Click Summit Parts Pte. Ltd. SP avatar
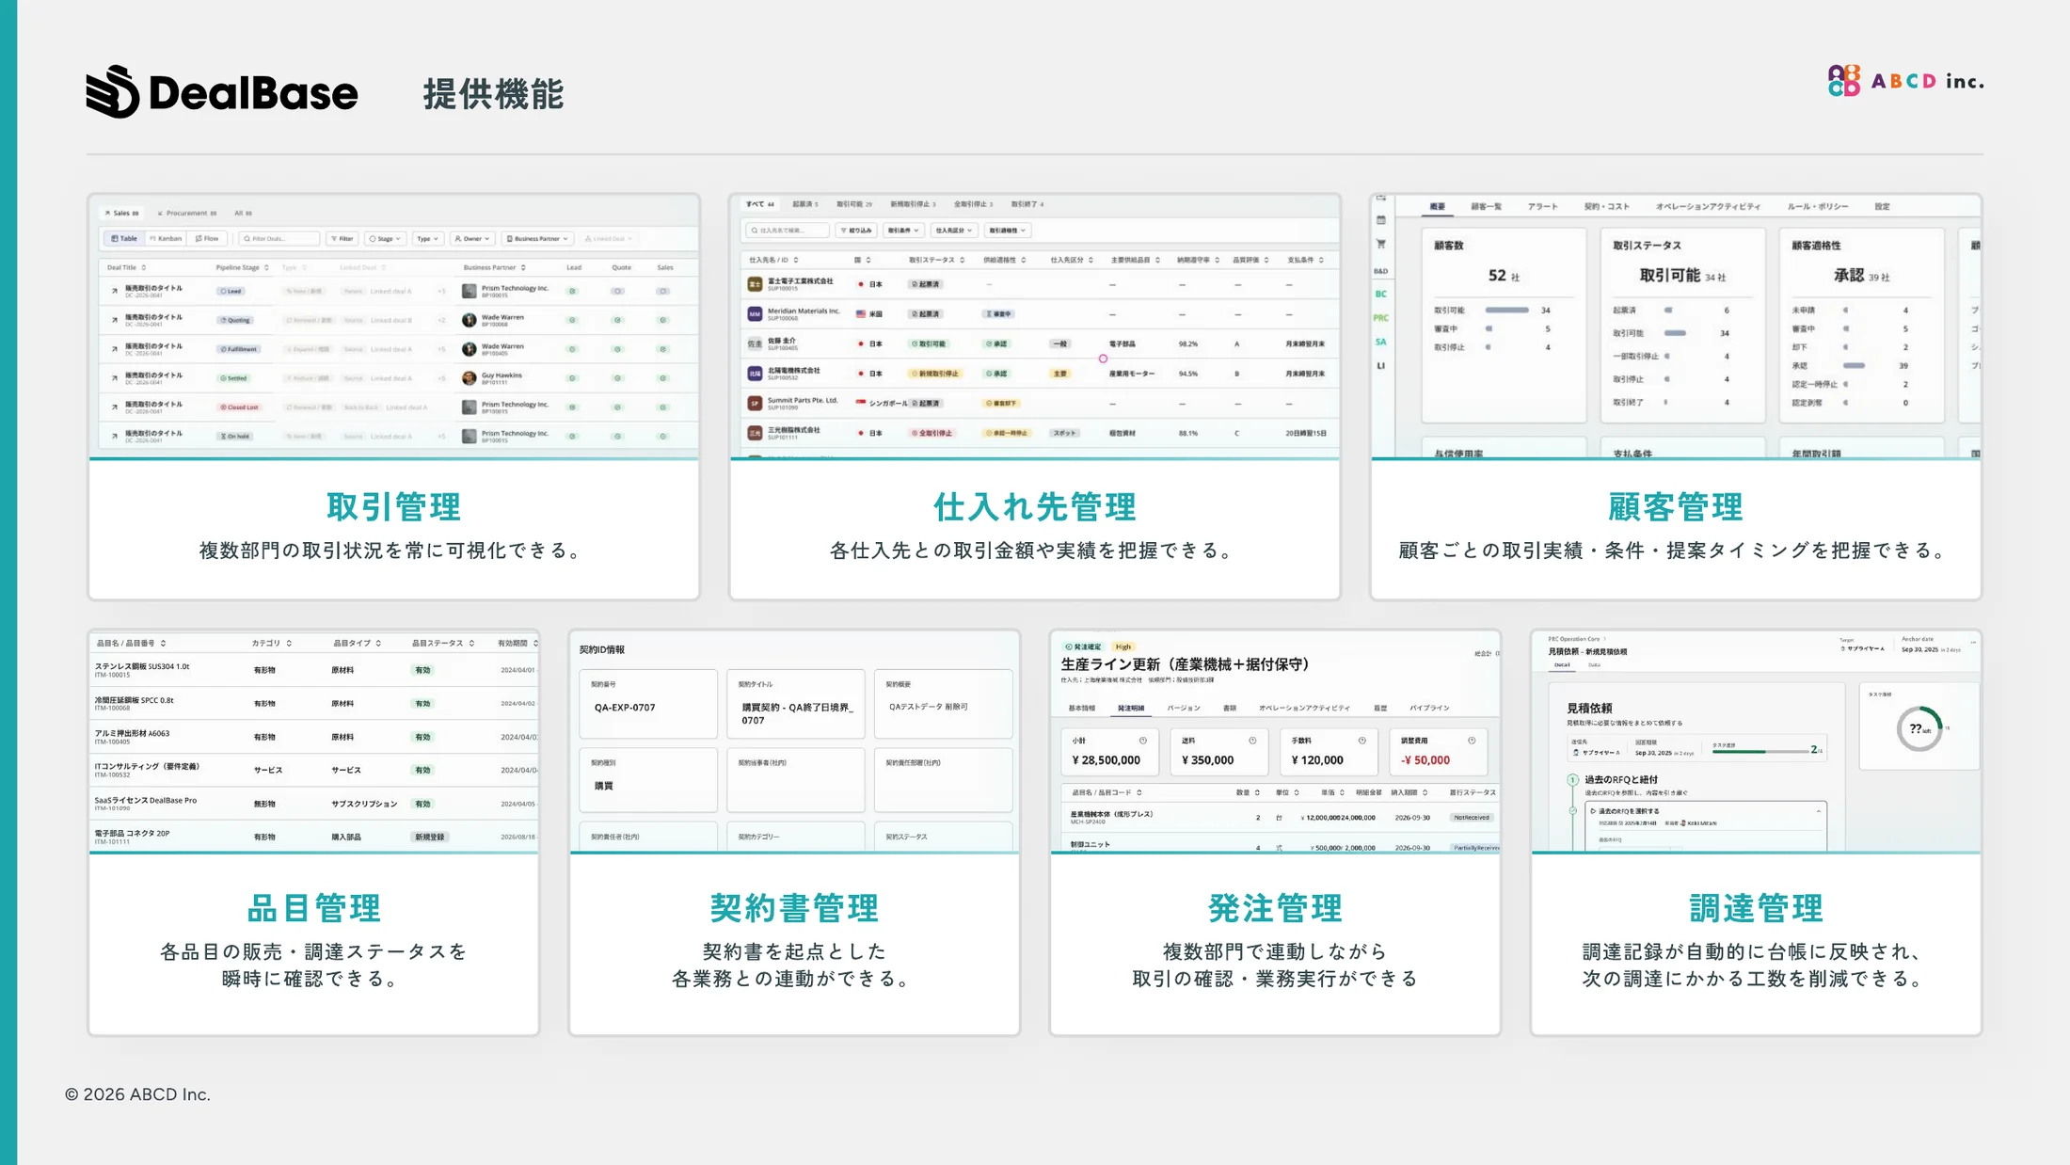Image resolution: width=2070 pixels, height=1165 pixels. coord(755,403)
